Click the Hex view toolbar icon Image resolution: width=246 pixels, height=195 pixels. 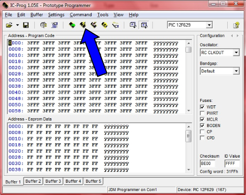[144, 25]
